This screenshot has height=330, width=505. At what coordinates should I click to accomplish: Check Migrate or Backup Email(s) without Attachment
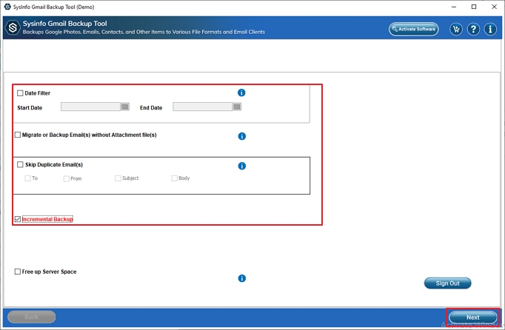(x=18, y=135)
